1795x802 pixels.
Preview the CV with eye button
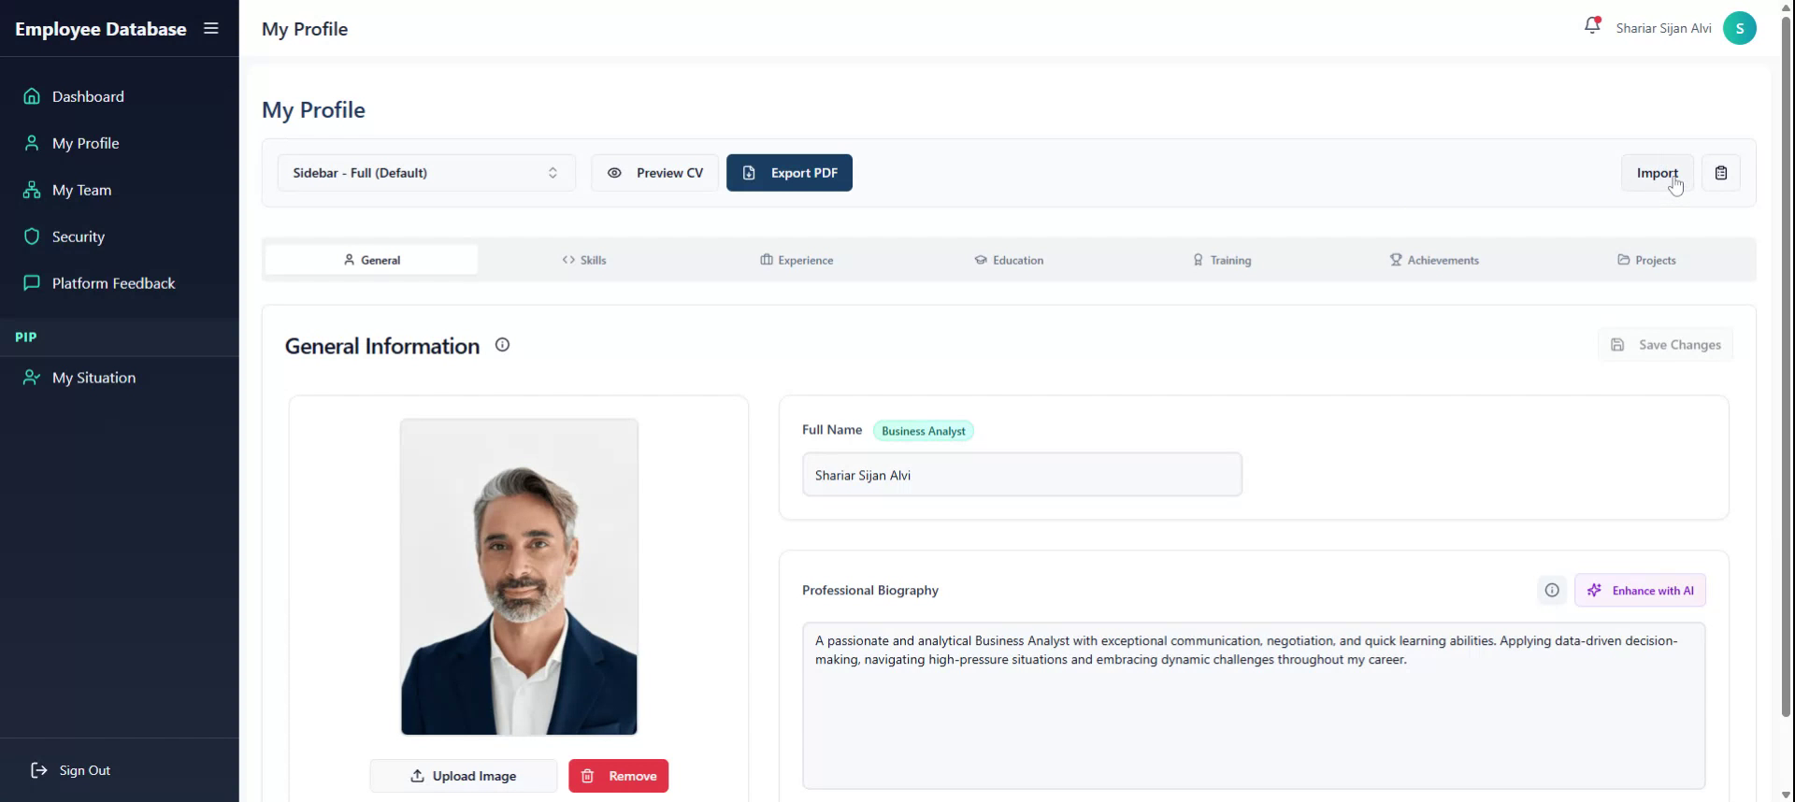pyautogui.click(x=654, y=173)
